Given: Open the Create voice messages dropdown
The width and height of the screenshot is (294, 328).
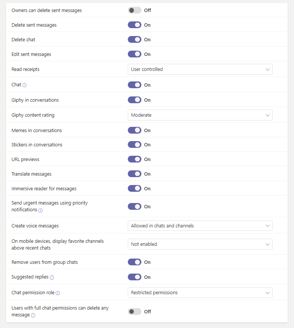Looking at the screenshot, I should click(200, 226).
